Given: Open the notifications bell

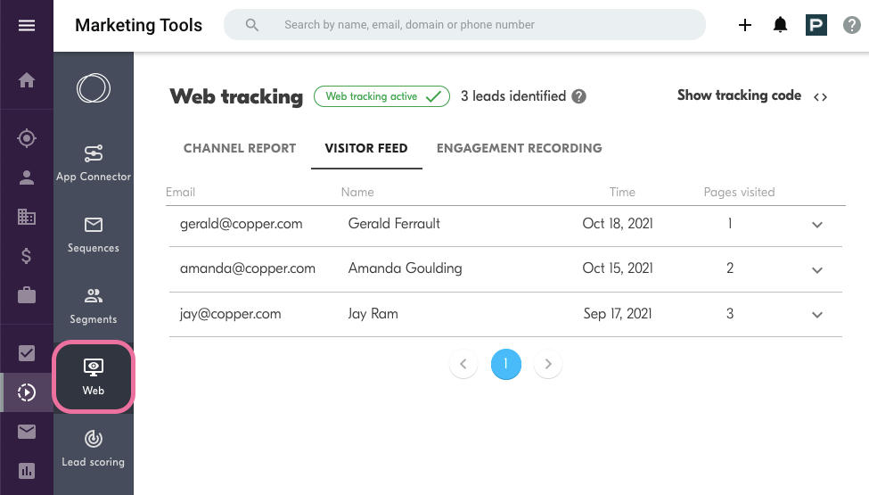Looking at the screenshot, I should (x=781, y=25).
